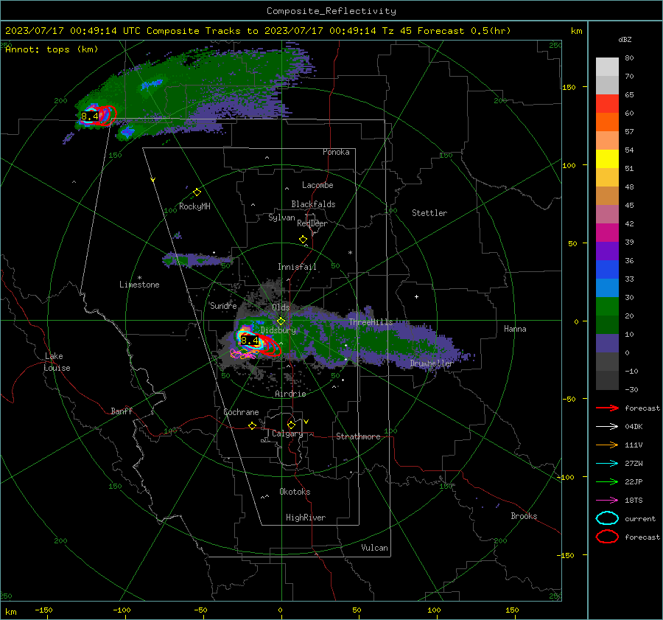Click the red forecast arrow in legend
The image size is (663, 620).
coord(607,408)
